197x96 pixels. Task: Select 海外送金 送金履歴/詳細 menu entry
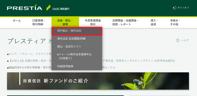click(77, 39)
